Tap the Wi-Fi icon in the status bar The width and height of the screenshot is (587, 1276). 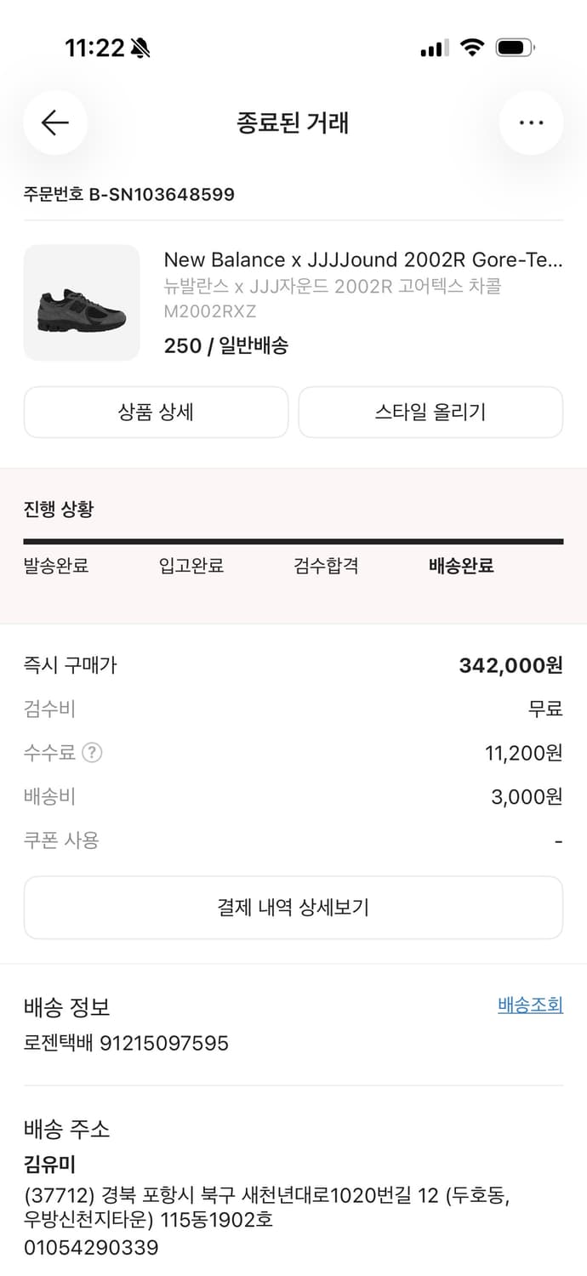(474, 48)
